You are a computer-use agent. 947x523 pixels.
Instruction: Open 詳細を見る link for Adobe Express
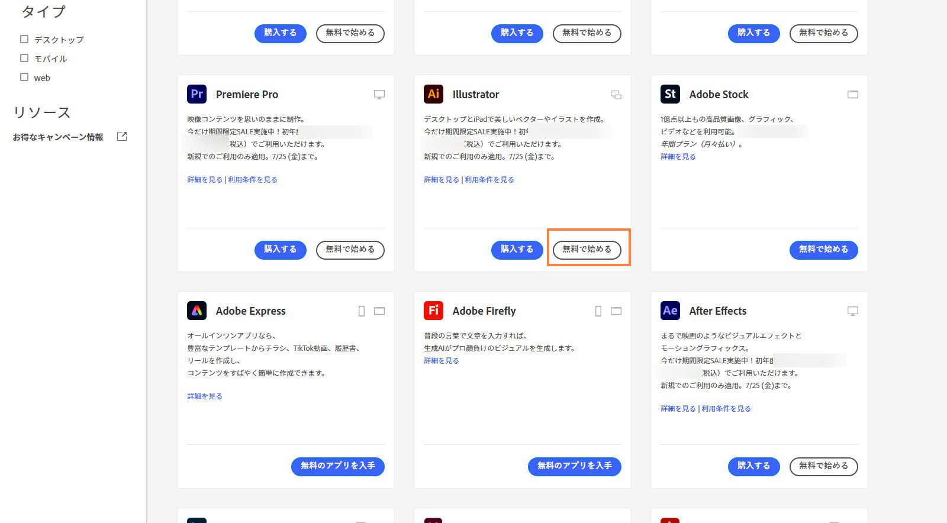[x=205, y=396]
